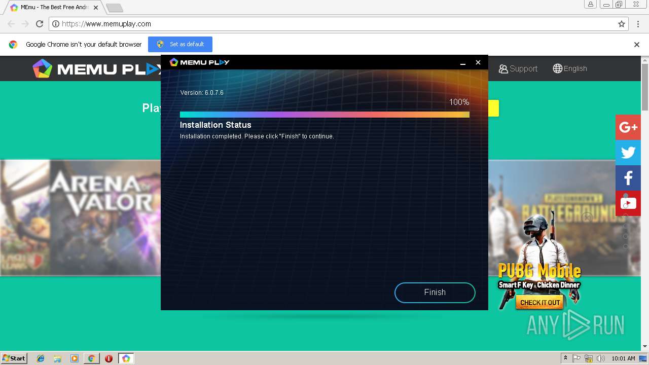
Task: Click the installation progress bar
Action: tap(324, 115)
